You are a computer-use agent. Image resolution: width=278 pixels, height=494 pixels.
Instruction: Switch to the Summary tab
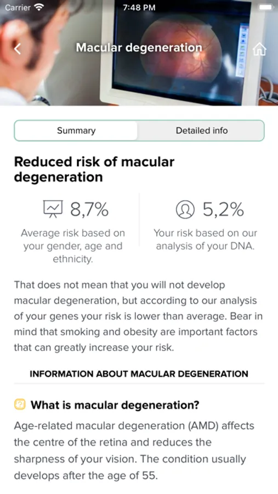[76, 131]
